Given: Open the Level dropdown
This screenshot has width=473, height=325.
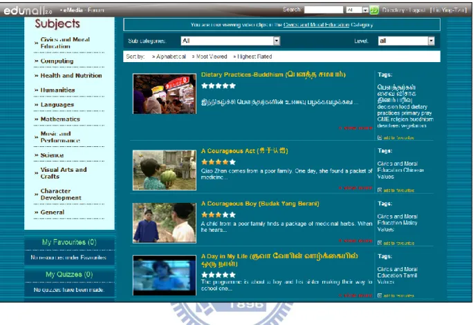Looking at the screenshot, I should pos(407,41).
